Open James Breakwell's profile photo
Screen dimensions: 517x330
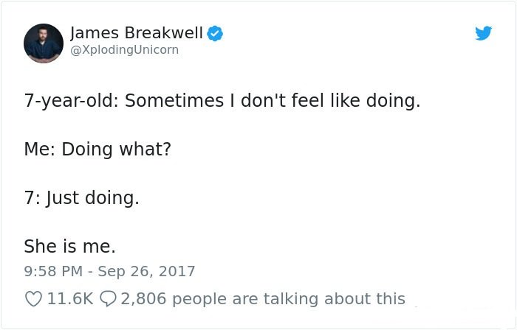(x=43, y=43)
